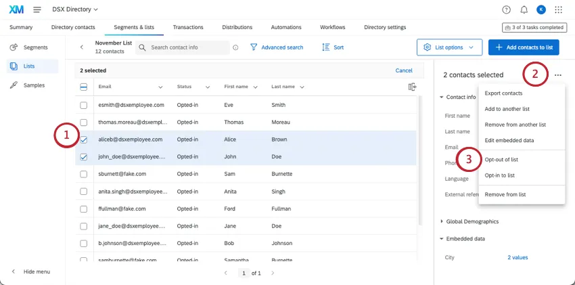
Task: Toggle the select-all checkbox in table header
Action: (84, 87)
